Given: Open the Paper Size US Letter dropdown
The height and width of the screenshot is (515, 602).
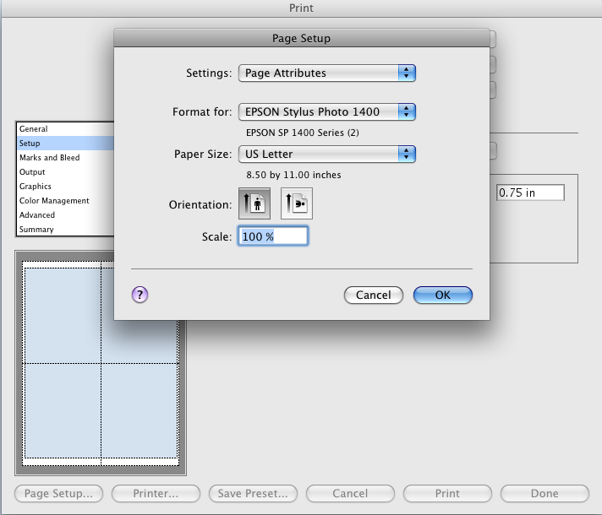Looking at the screenshot, I should tap(326, 154).
